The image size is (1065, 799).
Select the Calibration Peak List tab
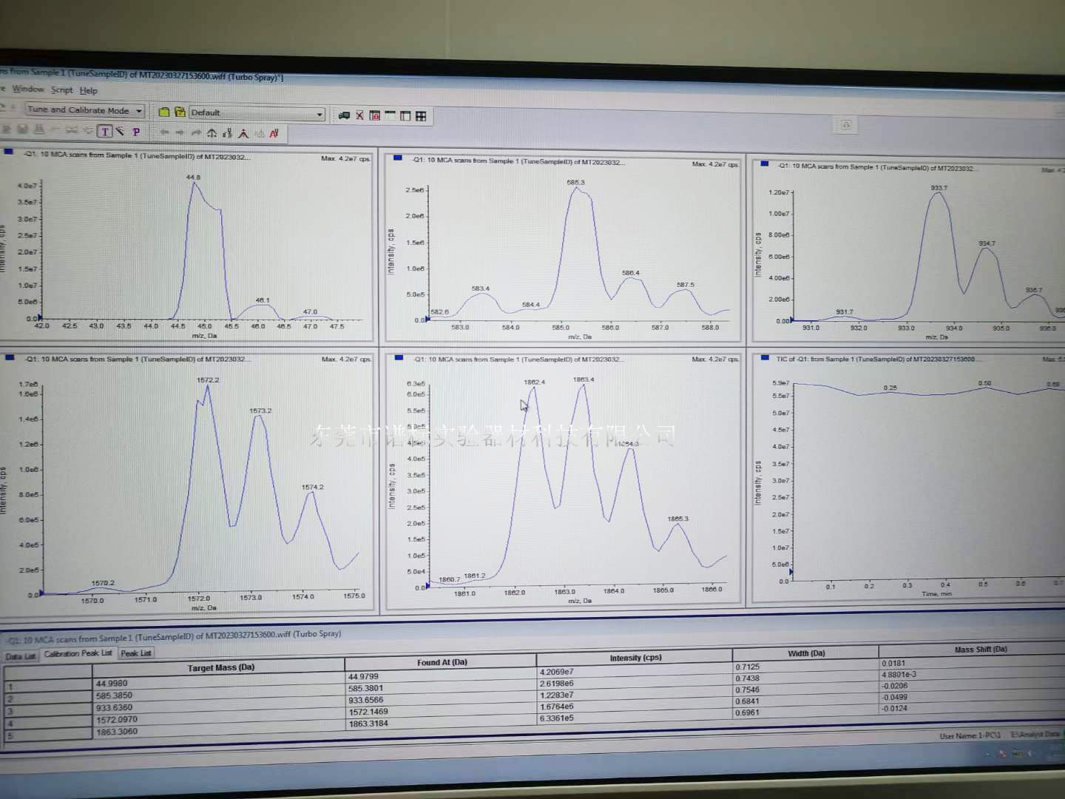point(78,653)
